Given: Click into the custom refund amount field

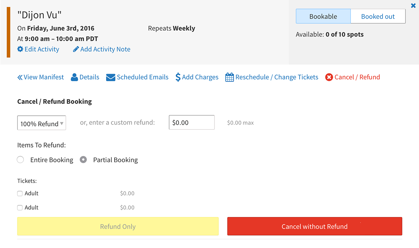Looking at the screenshot, I should 192,122.
